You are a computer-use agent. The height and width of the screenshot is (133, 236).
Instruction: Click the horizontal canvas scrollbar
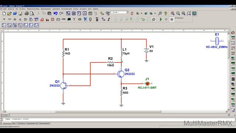pyautogui.click(x=108, y=112)
